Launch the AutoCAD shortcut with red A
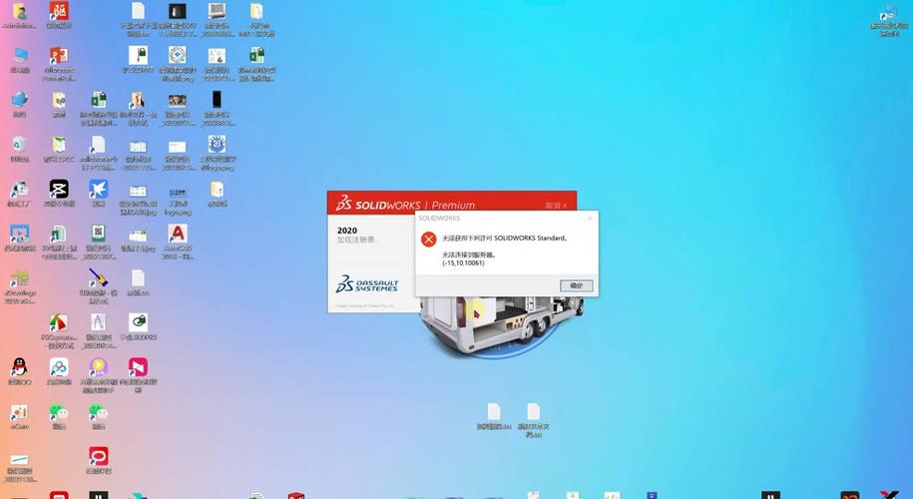Screen dimensions: 913x499 (178, 242)
